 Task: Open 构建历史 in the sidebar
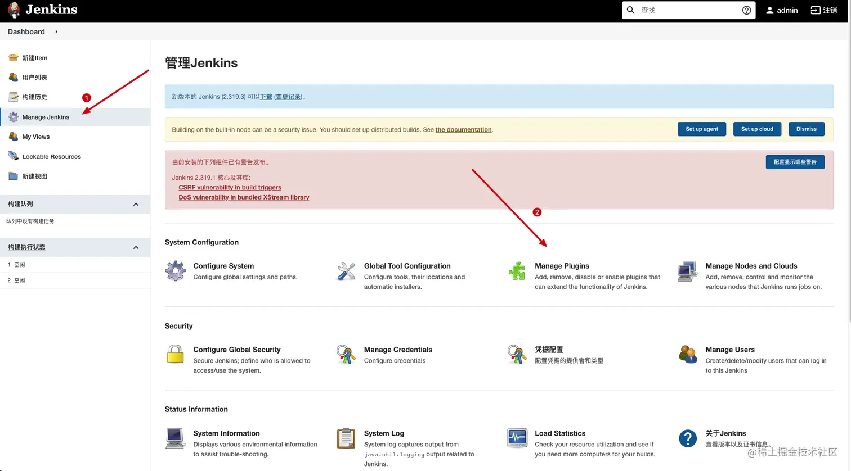(35, 97)
